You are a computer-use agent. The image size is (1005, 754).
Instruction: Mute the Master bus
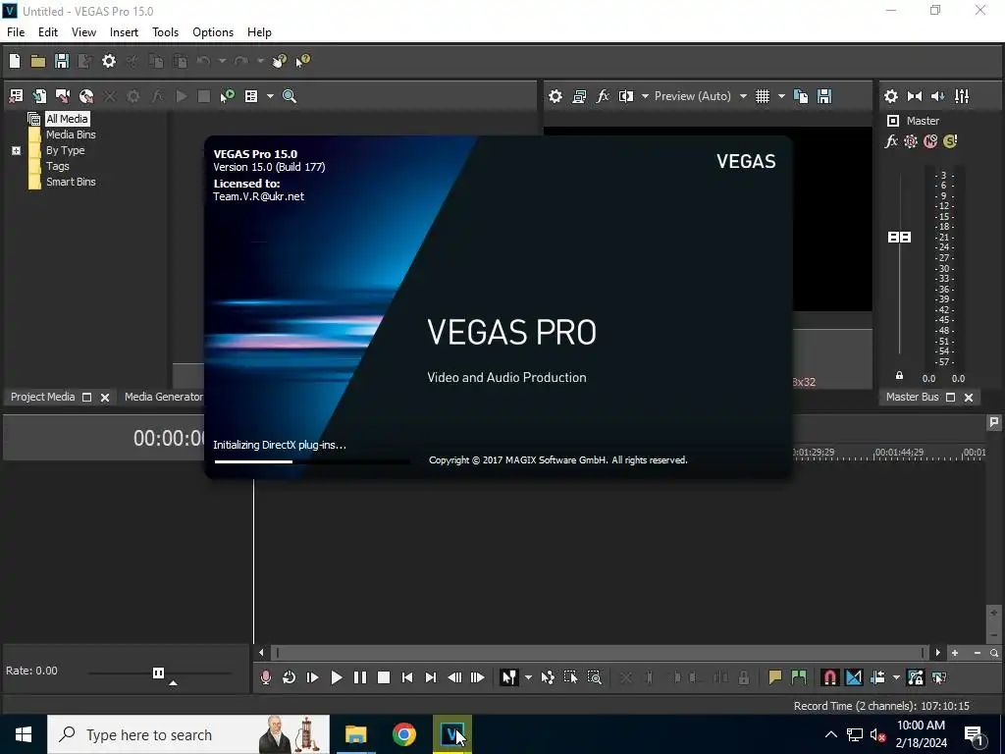(930, 141)
